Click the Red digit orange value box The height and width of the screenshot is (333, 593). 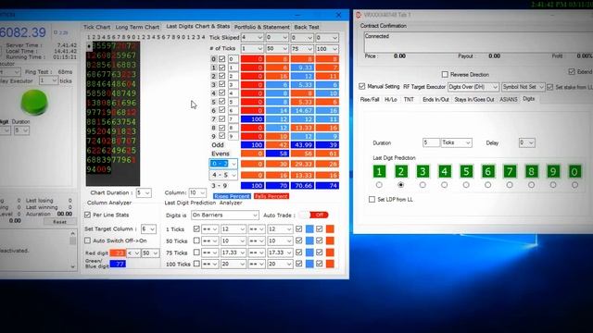click(118, 253)
